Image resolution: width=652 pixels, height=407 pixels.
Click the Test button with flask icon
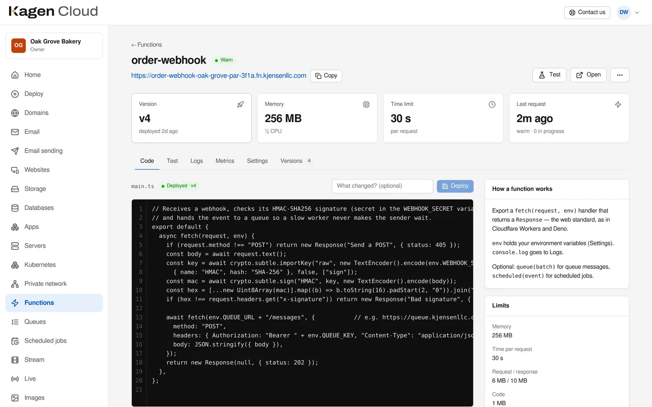(550, 75)
